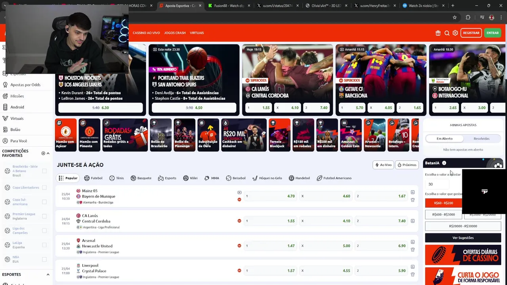The image size is (507, 285).
Task: Open live stream icon for Mainz 05 match
Action: [x=239, y=193]
